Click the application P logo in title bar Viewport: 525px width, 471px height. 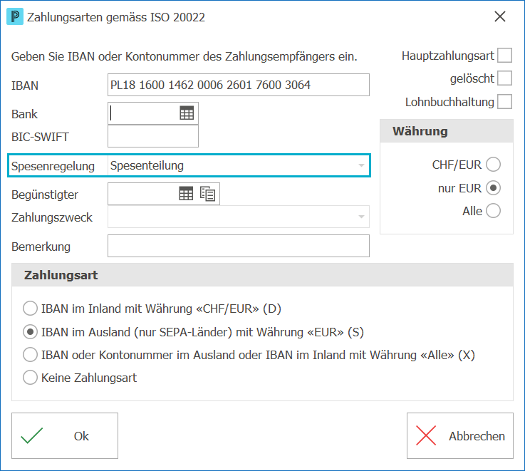click(x=15, y=16)
